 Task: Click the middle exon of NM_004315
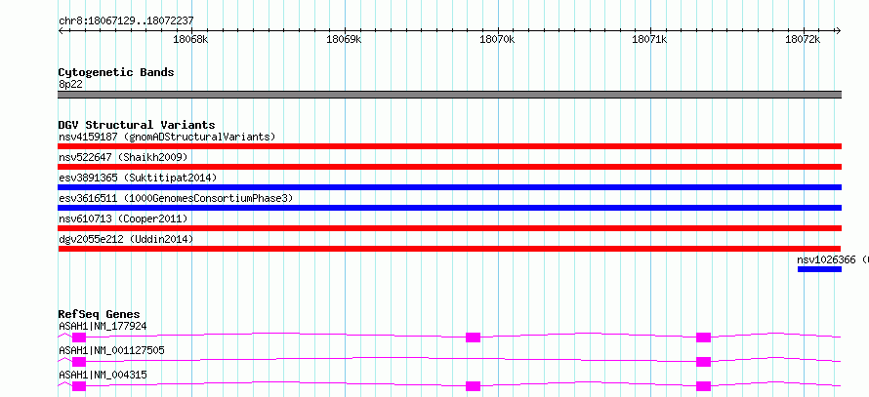tap(473, 386)
